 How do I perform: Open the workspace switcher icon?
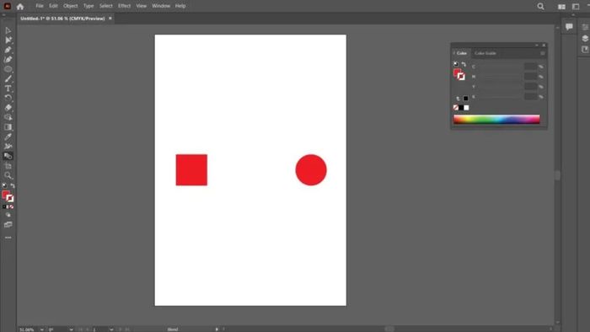[576, 7]
